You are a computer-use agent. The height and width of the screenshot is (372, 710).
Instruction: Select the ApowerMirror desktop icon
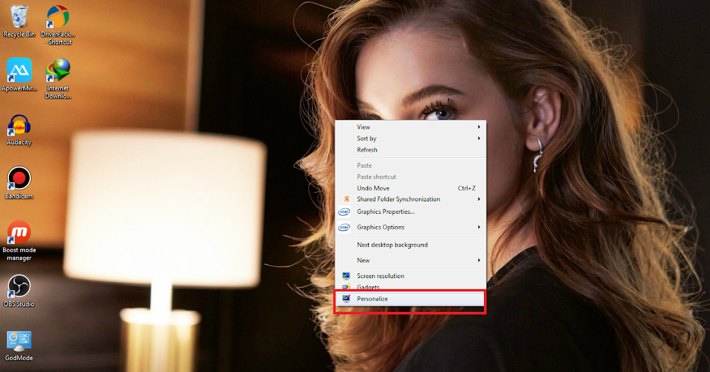pyautogui.click(x=19, y=75)
